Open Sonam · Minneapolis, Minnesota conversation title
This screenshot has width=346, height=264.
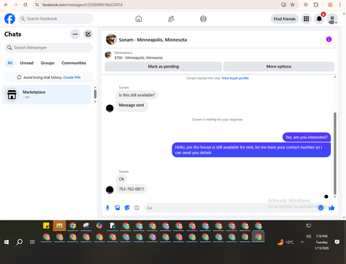(153, 40)
